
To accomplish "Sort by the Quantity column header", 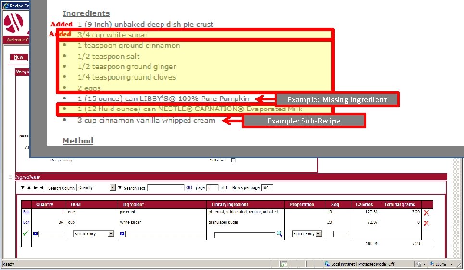I will pyautogui.click(x=44, y=204).
